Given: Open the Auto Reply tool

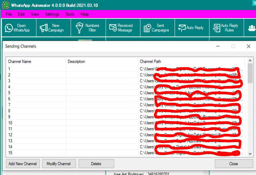Looking at the screenshot, I should coord(192,28).
